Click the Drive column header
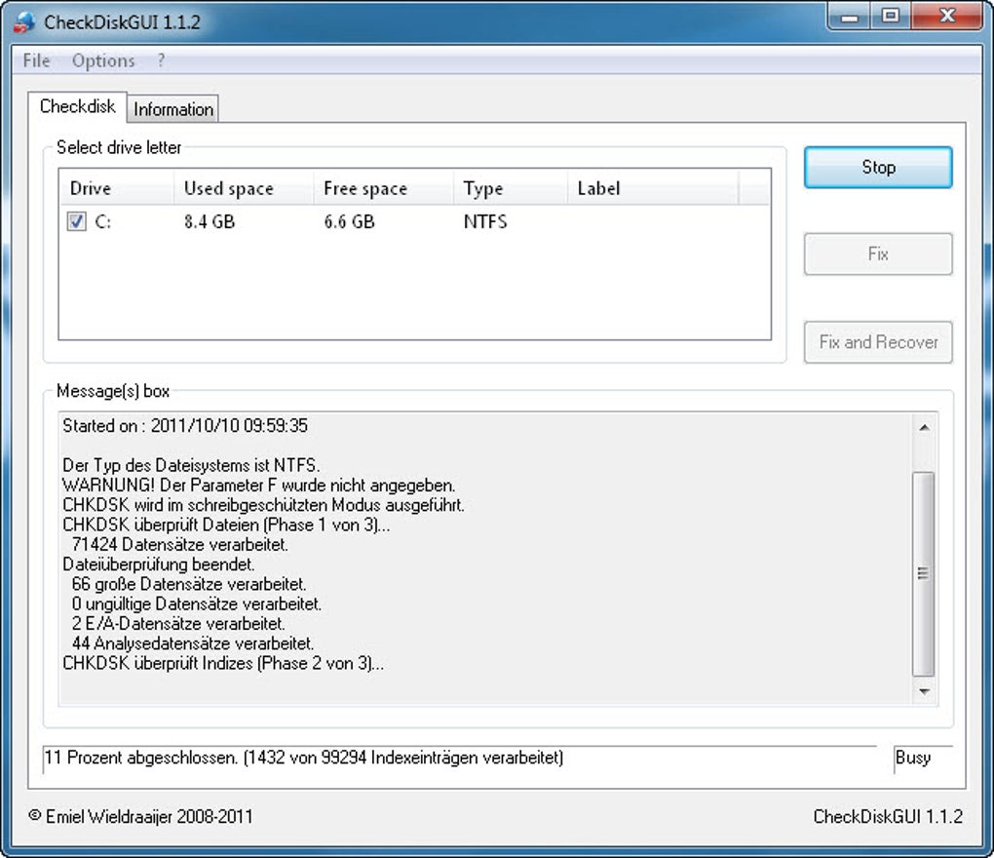Image resolution: width=994 pixels, height=858 pixels. [x=89, y=188]
